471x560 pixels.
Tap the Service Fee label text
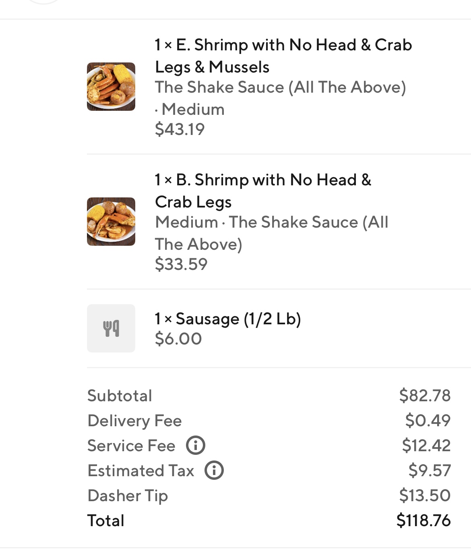click(131, 446)
